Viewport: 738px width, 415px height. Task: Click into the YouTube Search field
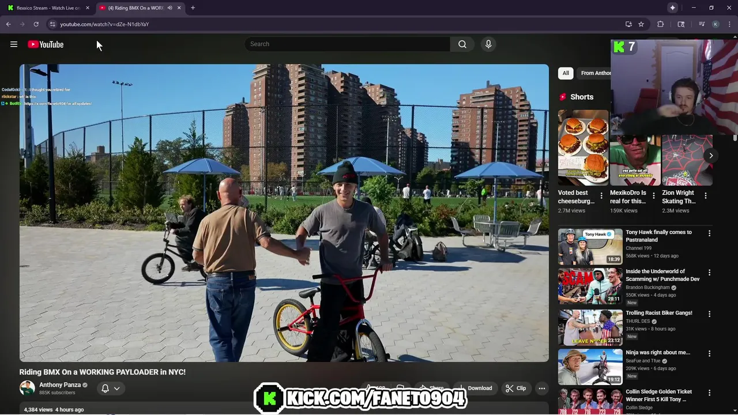348,44
